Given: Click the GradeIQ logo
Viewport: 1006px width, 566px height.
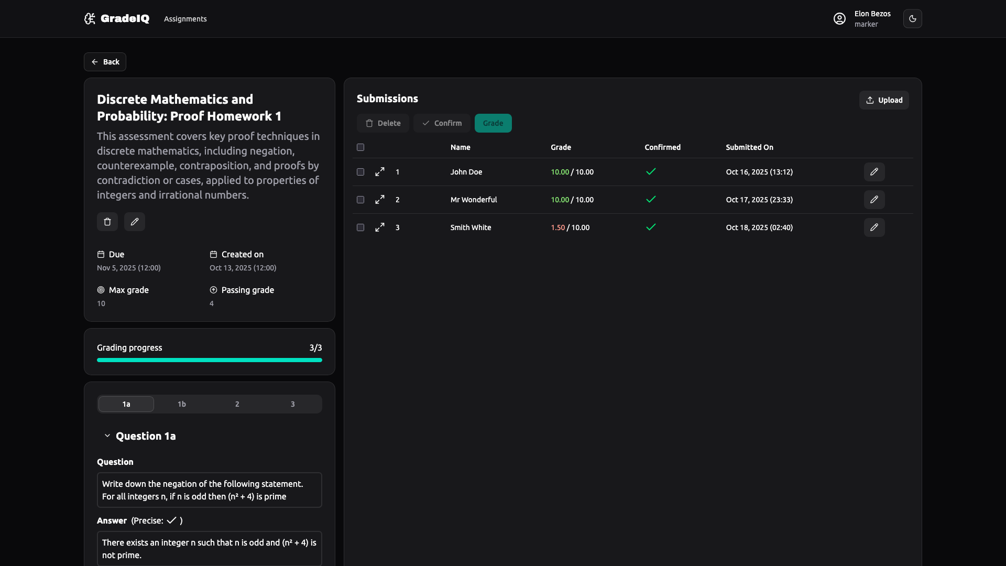Looking at the screenshot, I should (x=117, y=19).
